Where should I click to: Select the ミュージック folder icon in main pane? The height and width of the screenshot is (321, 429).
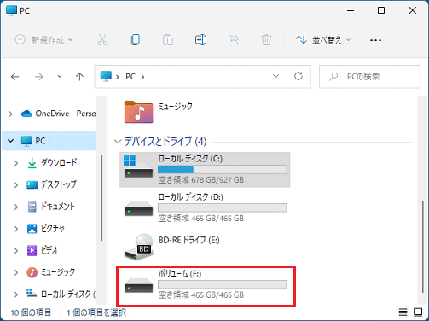pyautogui.click(x=138, y=112)
